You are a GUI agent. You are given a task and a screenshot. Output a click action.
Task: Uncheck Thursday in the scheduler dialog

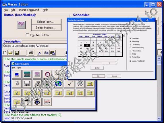[130, 51]
